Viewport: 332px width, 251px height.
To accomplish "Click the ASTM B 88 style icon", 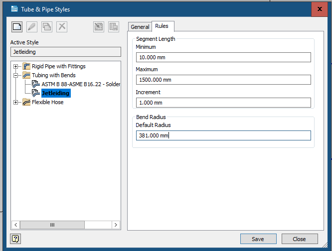I will pos(36,84).
